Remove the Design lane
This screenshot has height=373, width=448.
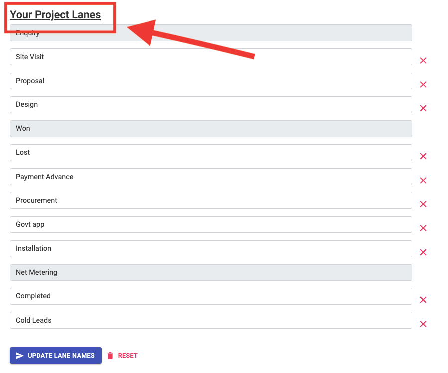click(x=423, y=108)
